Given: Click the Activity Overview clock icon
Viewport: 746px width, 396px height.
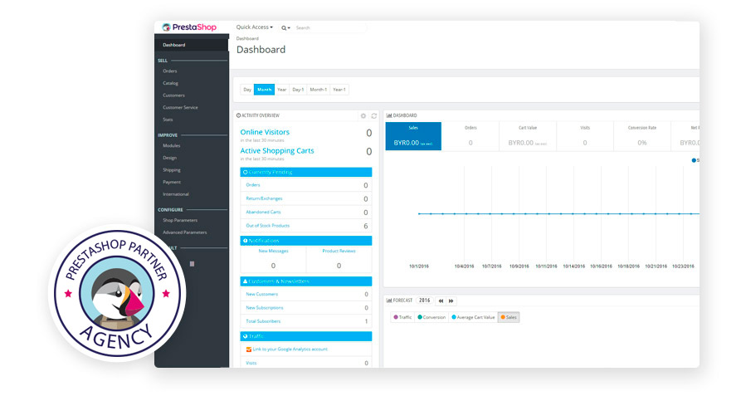Looking at the screenshot, I should (238, 115).
